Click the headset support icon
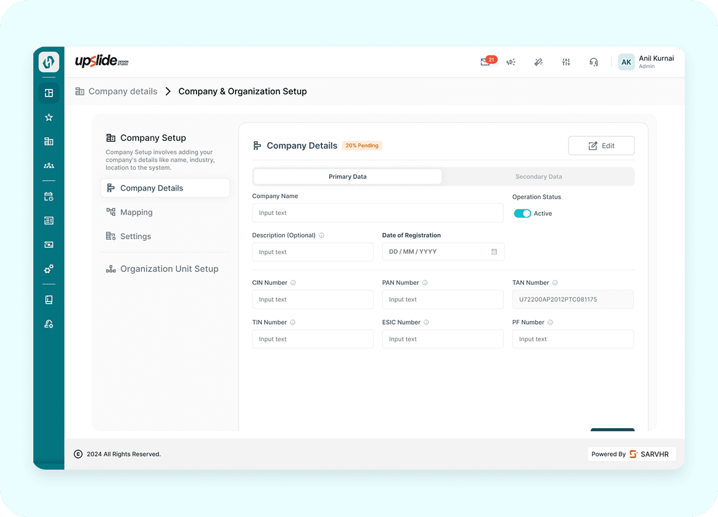 click(x=593, y=62)
